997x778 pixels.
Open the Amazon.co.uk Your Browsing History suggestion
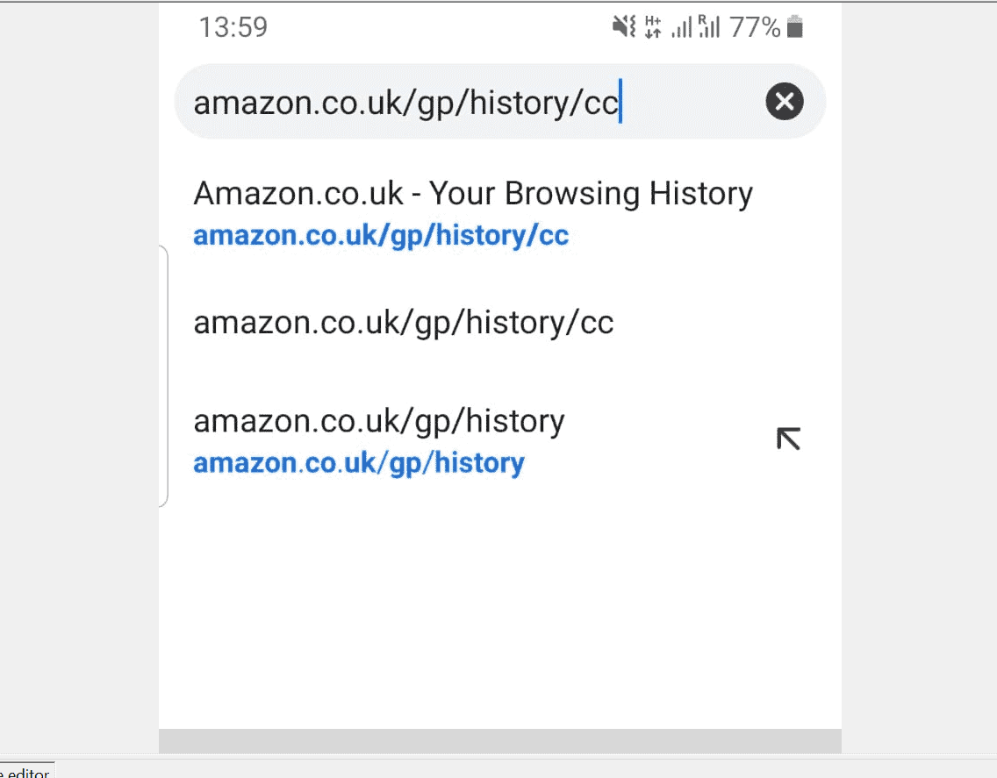(x=473, y=194)
